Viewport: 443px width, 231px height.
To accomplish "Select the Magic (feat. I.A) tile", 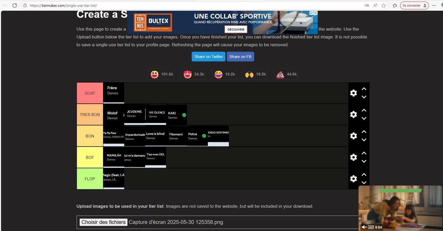I will (114, 179).
